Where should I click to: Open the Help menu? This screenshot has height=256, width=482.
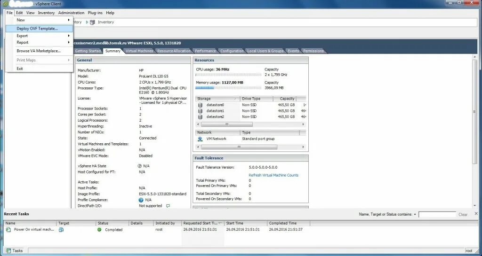(x=110, y=13)
